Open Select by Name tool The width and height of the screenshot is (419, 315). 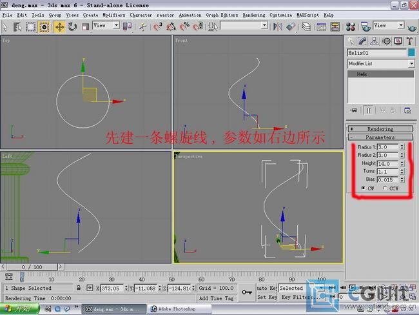(x=17, y=26)
